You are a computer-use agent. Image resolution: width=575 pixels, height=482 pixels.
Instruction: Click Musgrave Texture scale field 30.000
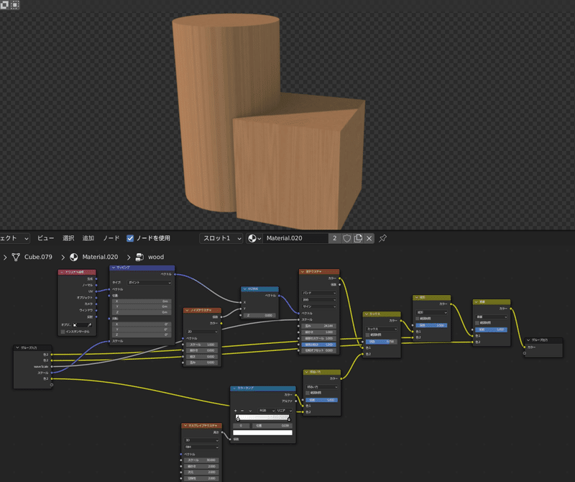click(201, 460)
